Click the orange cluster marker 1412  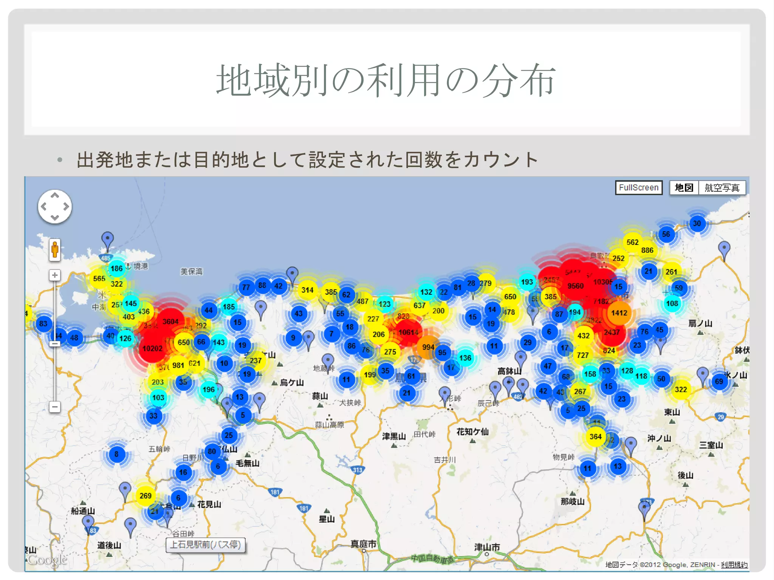(x=619, y=313)
